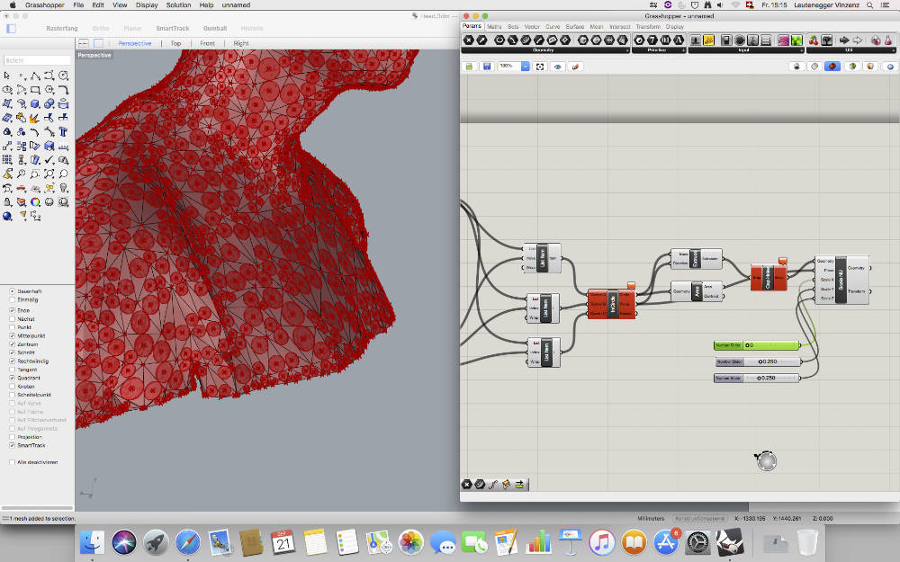Toggle the SmartTrack button in Rhino toolbar
This screenshot has width=900, height=562.
tap(172, 28)
